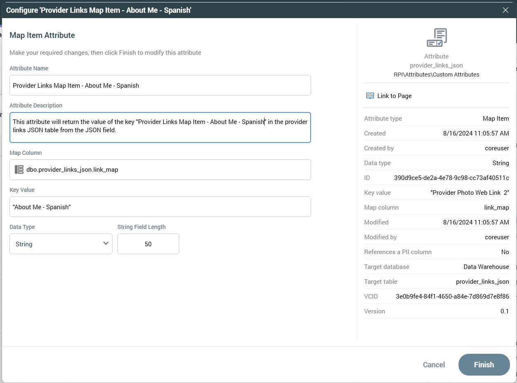Click the RPI\Attributes\Custom Attributes path
Viewport: 517px width, 383px height.
coord(436,75)
